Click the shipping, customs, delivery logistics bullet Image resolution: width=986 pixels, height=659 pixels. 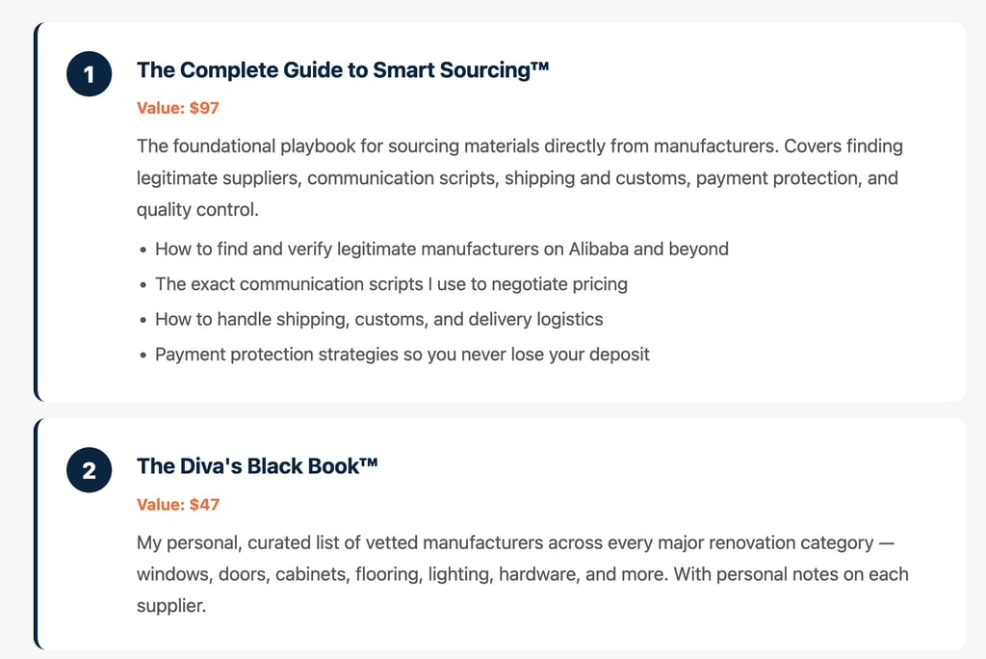point(378,319)
